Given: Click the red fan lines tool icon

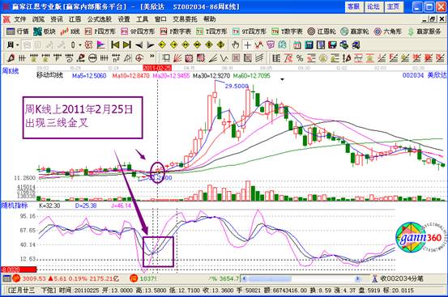Looking at the screenshot, I should pos(177,58).
